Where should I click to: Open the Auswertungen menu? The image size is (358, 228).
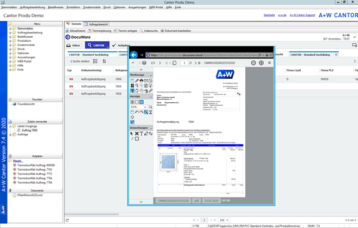[137, 7]
